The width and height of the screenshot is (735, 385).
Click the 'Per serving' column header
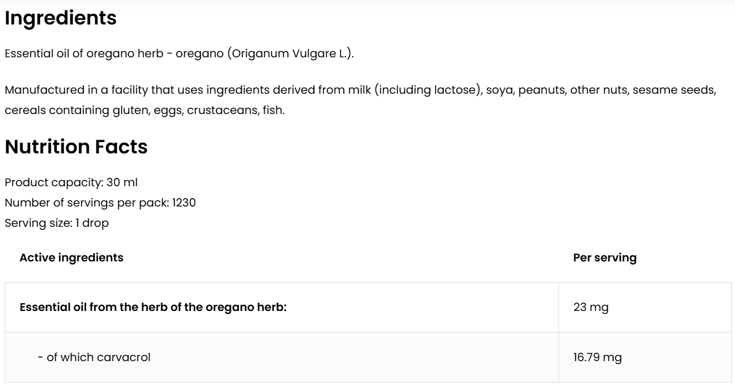604,258
